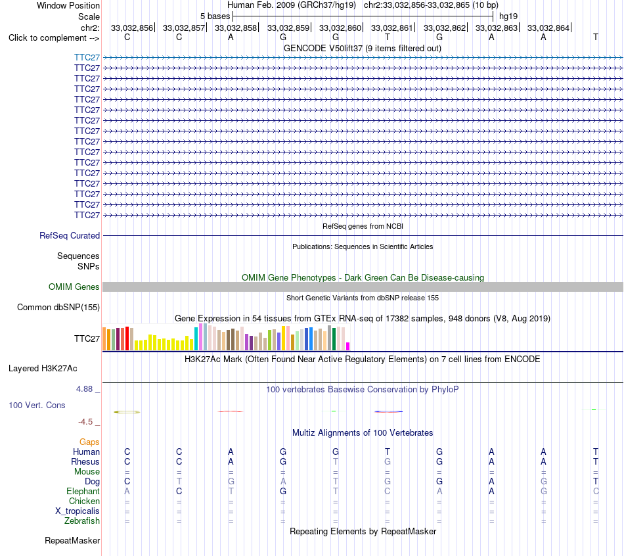
Task: Click the black TTC27 label beside the GTEx bar chart
Action: coord(87,338)
